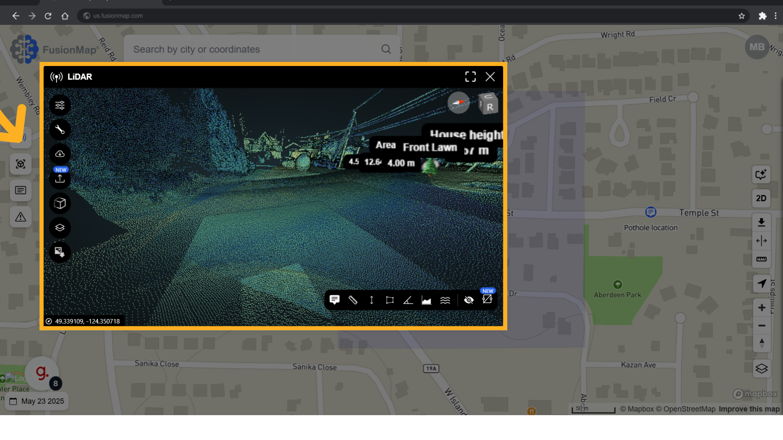Reload the page with the refresh button
The width and height of the screenshot is (783, 440).
point(48,16)
